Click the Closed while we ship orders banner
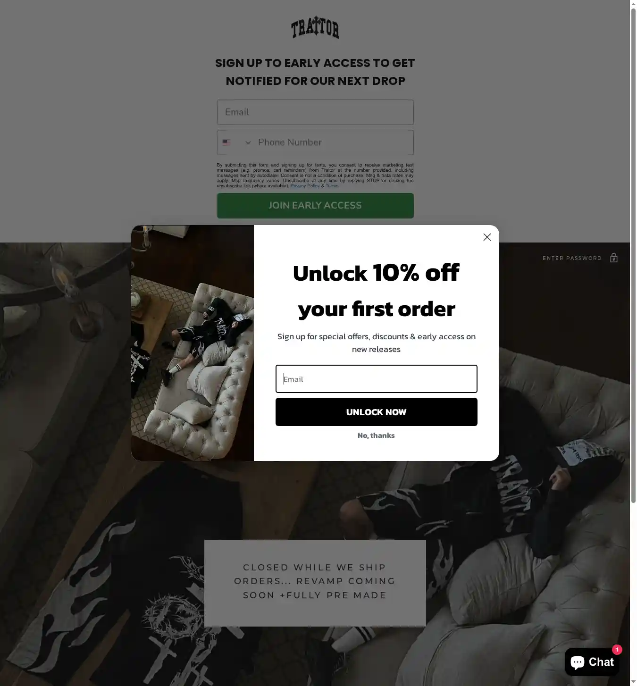 click(x=315, y=583)
